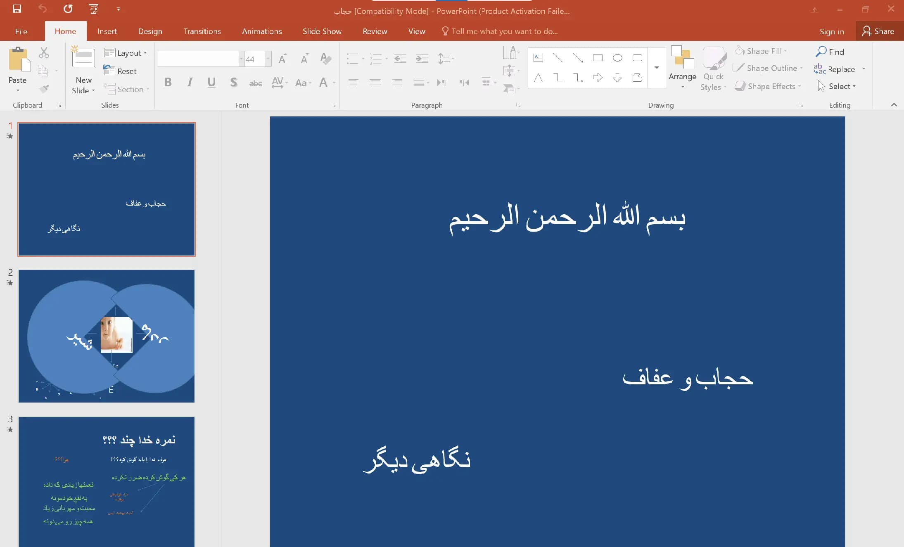
Task: Center text alignment icon
Action: pos(375,83)
